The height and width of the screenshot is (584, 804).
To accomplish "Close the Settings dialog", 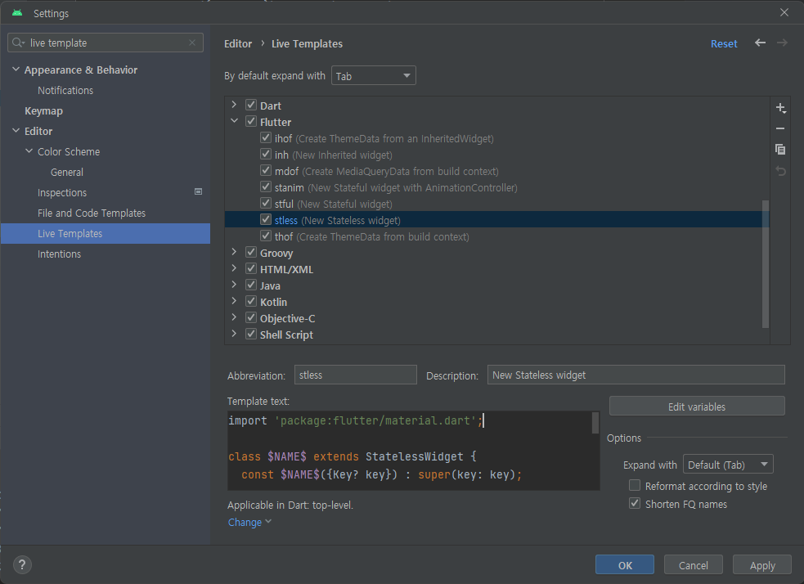I will pyautogui.click(x=784, y=12).
